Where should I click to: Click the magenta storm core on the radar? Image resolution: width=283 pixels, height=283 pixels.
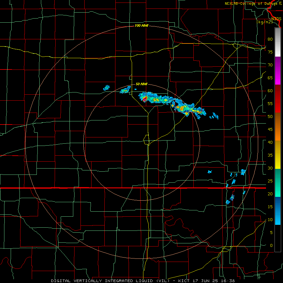pyautogui.click(x=144, y=99)
